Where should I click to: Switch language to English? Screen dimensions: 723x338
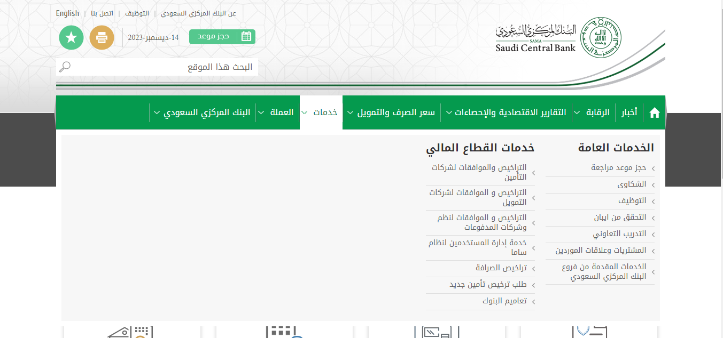click(67, 13)
